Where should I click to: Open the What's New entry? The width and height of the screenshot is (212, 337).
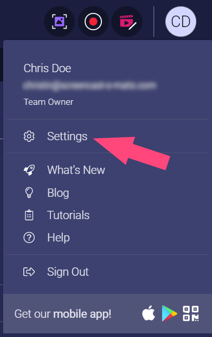(x=76, y=170)
